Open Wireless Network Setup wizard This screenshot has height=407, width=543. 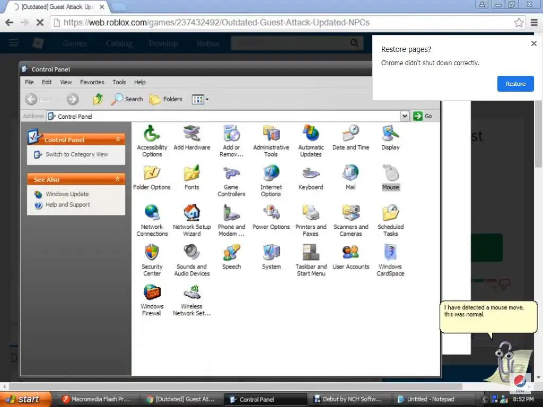[191, 300]
